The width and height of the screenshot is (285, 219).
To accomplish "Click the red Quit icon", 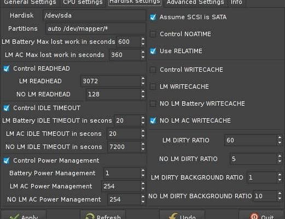I will (254, 216).
